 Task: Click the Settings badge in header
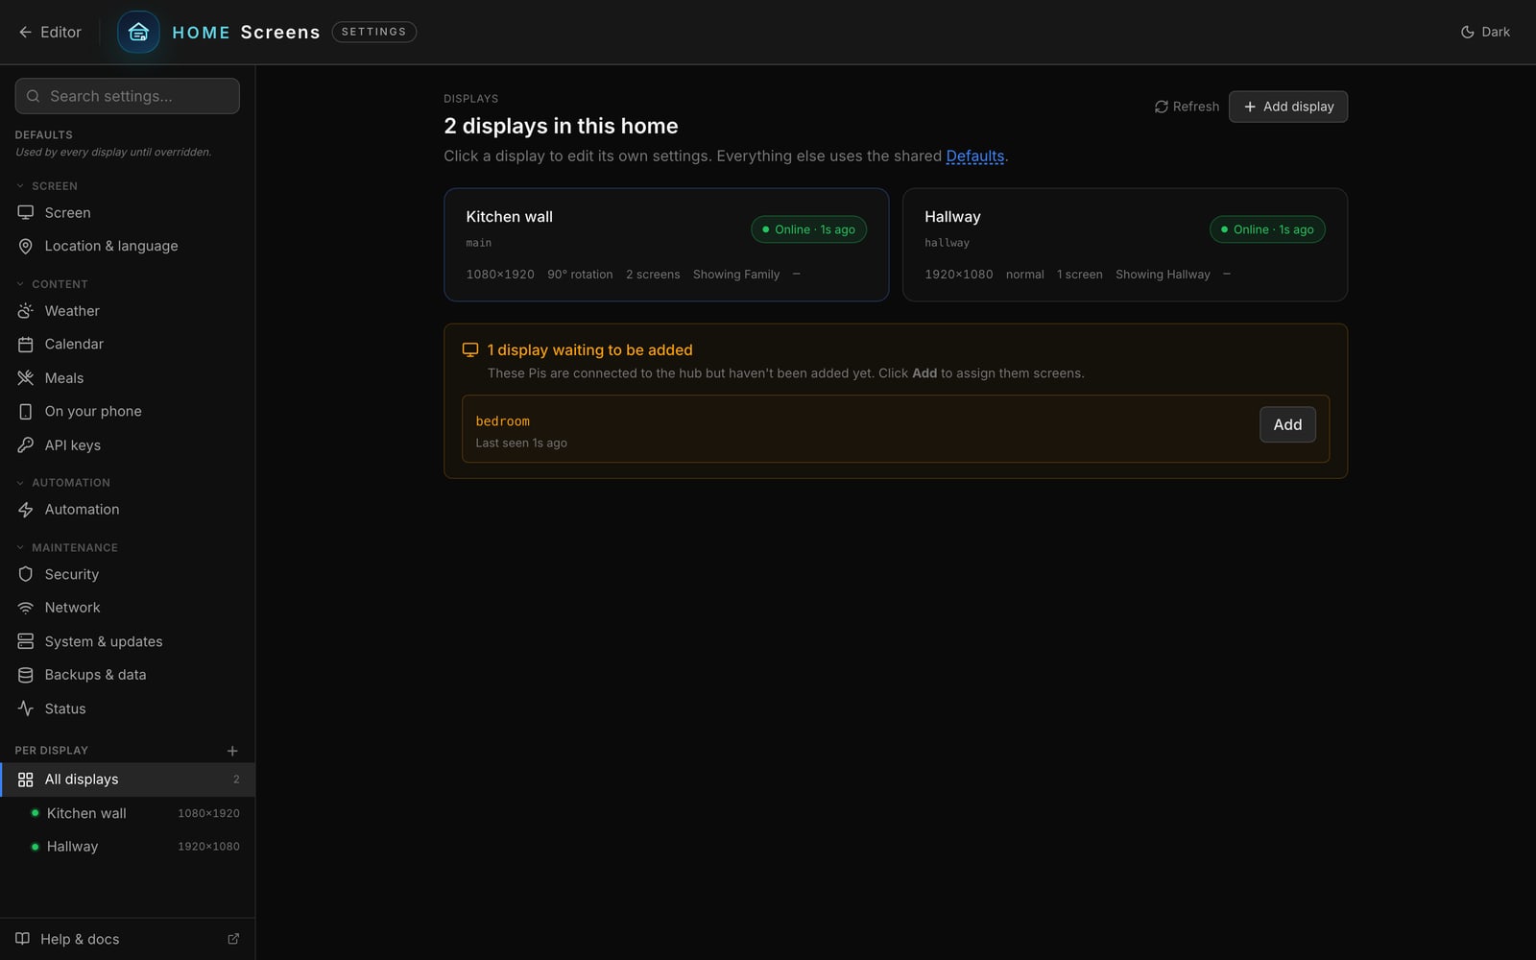pyautogui.click(x=374, y=32)
